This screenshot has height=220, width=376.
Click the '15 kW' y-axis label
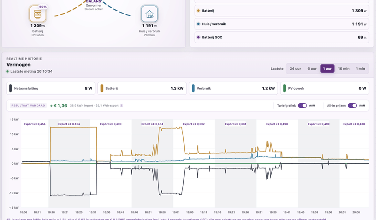tap(14, 120)
